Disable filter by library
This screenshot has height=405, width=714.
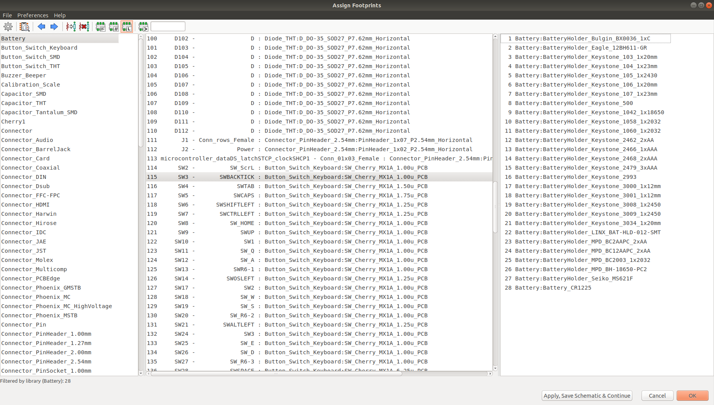pos(127,27)
